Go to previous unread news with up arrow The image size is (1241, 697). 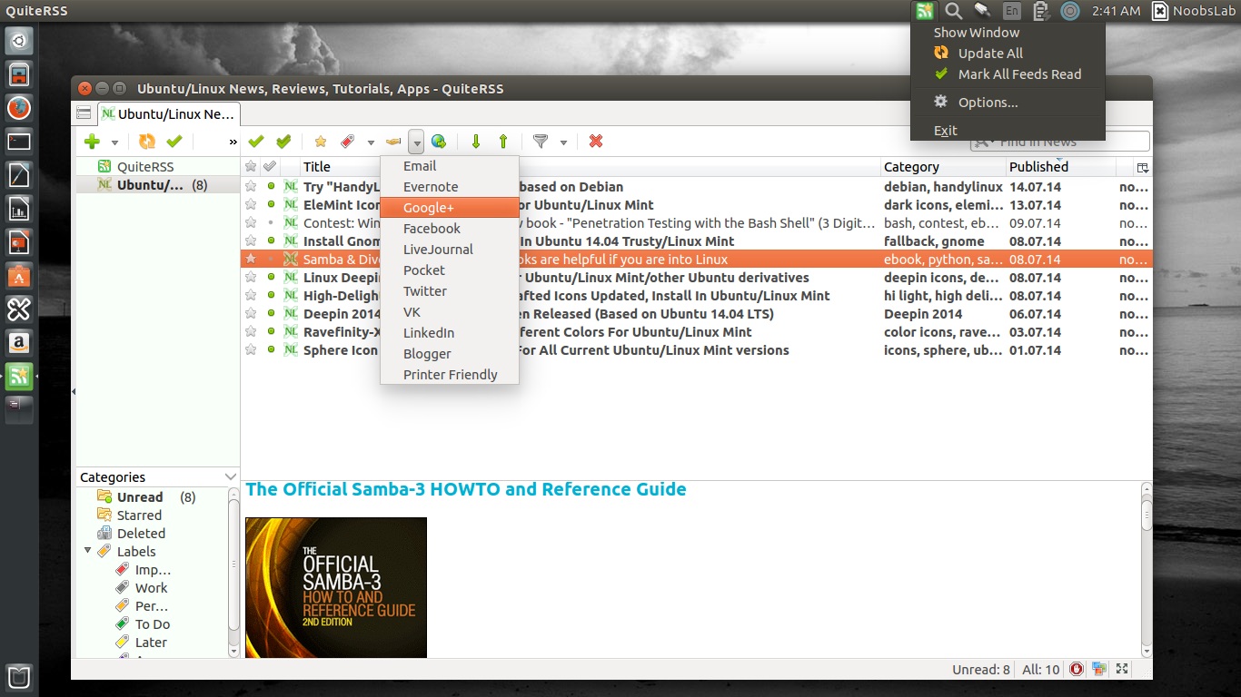tap(503, 142)
